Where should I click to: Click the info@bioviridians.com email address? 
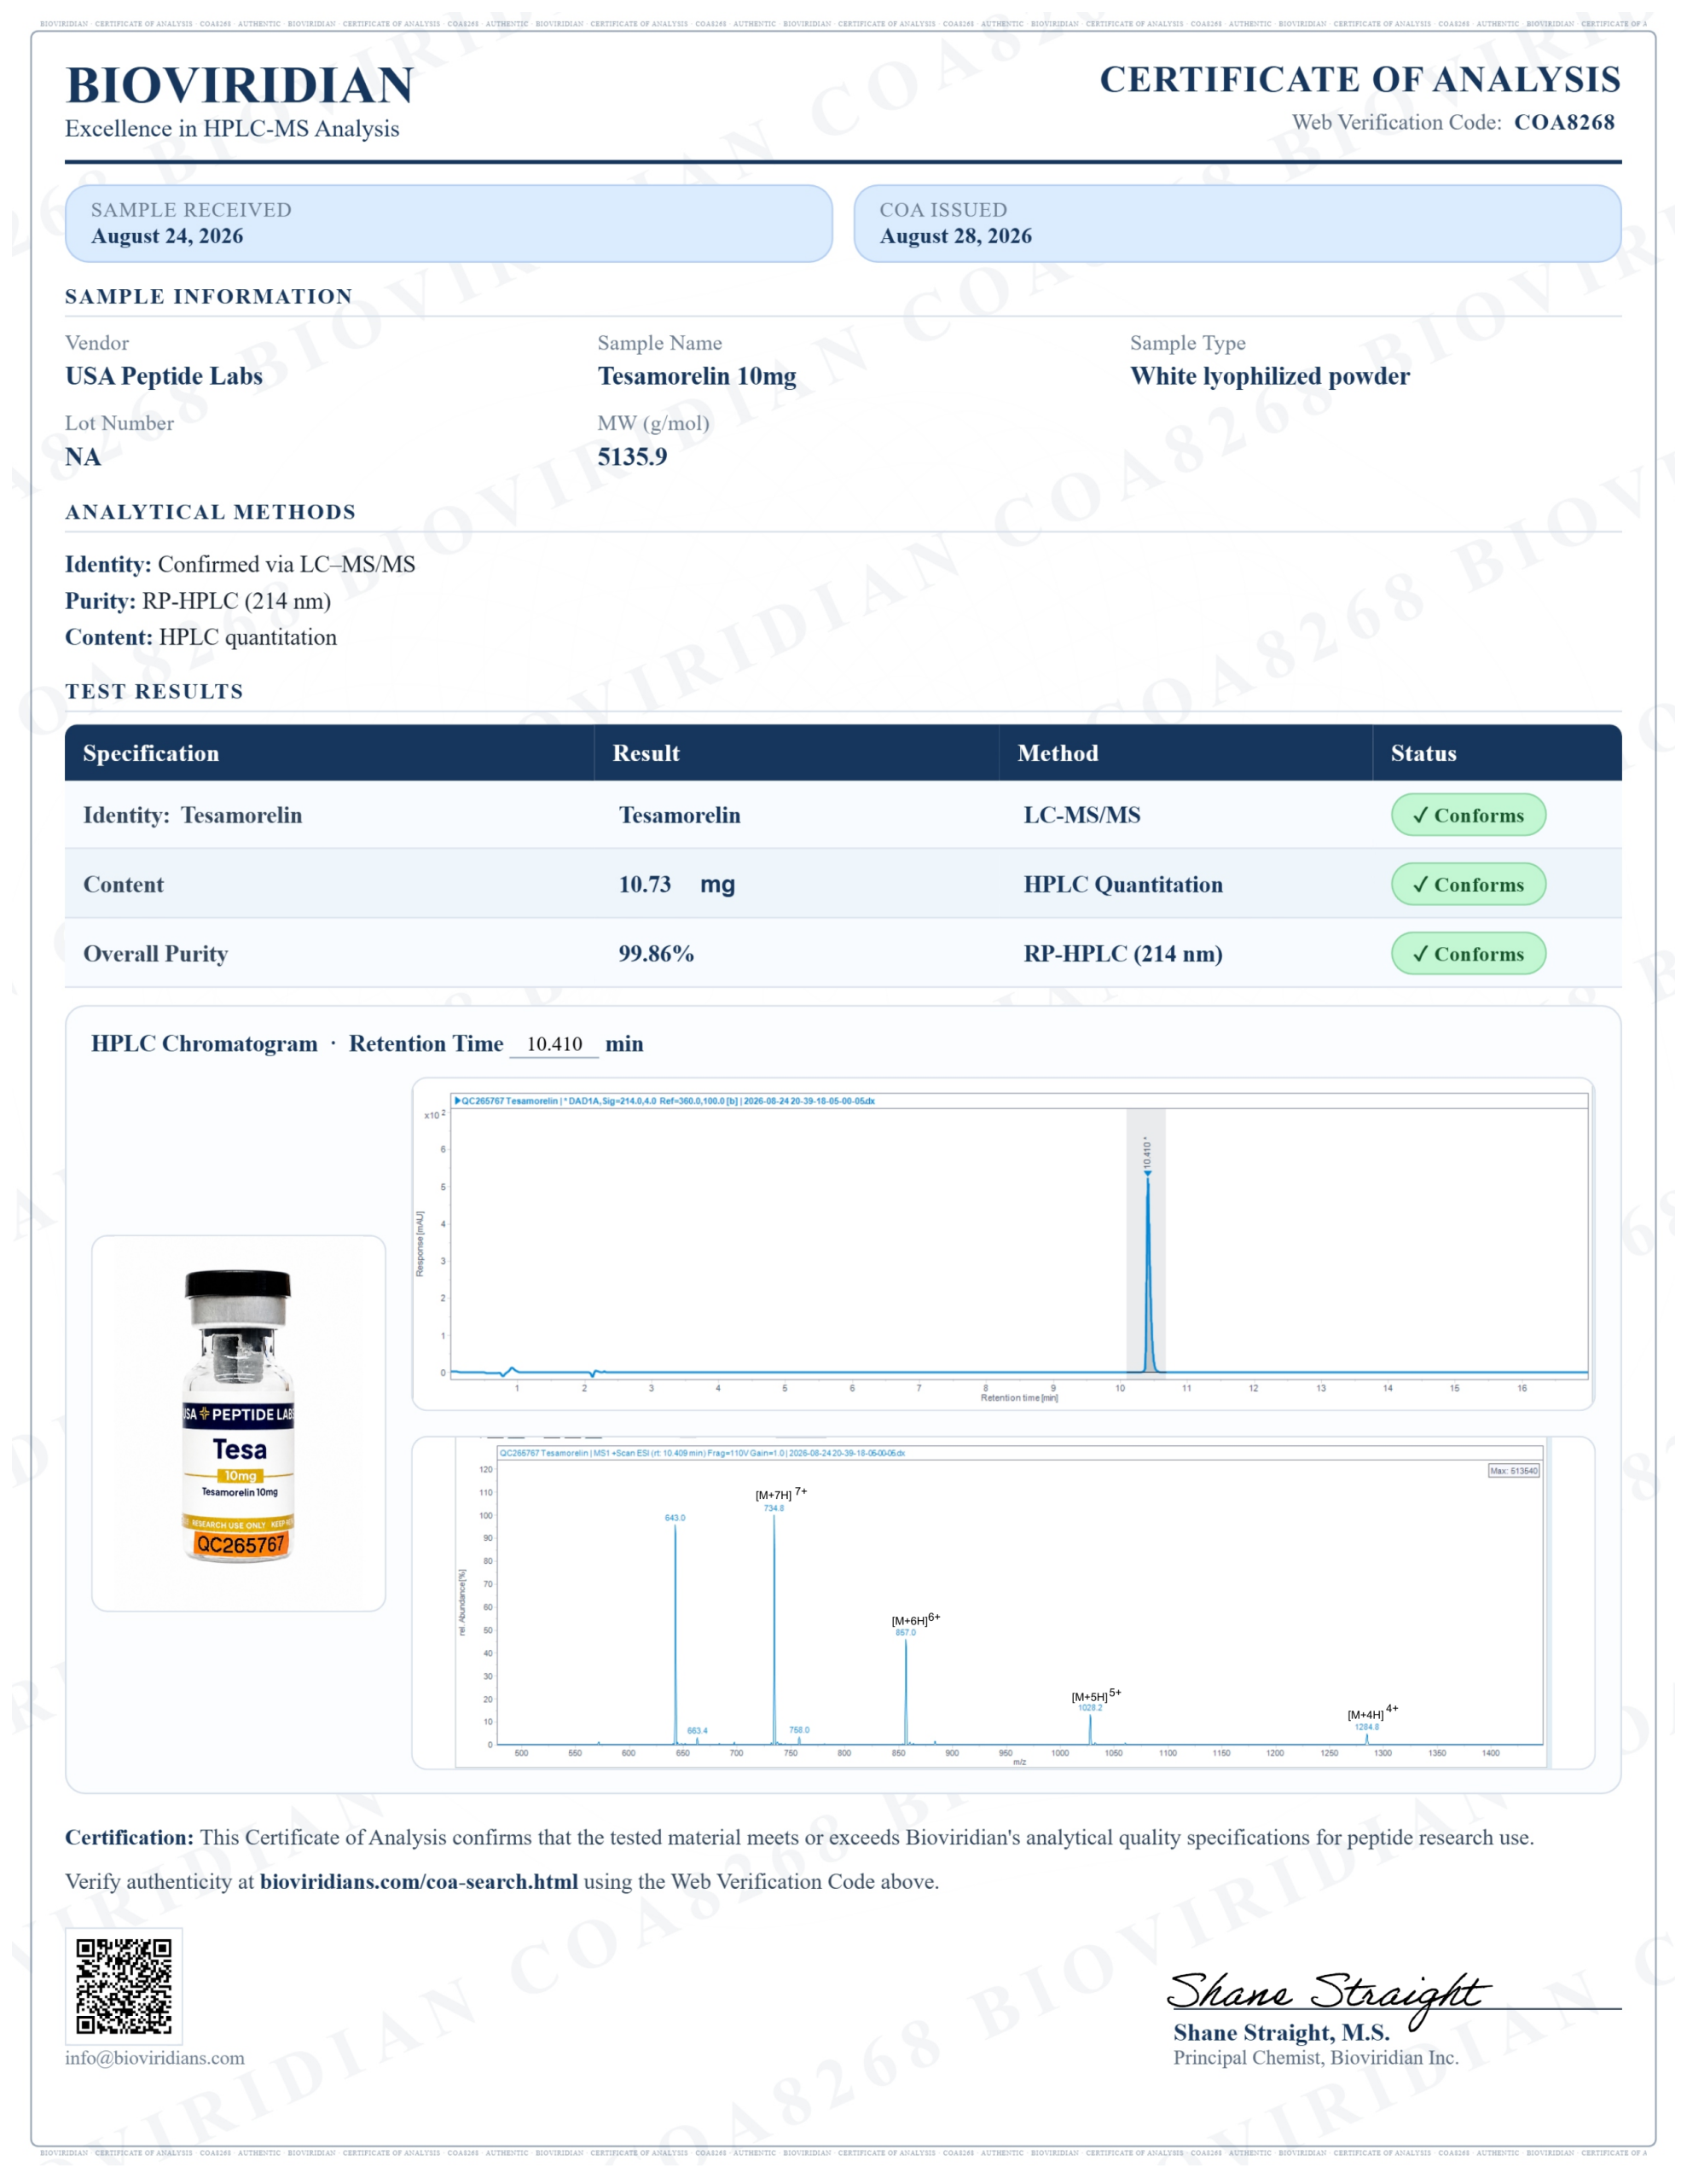point(155,2058)
